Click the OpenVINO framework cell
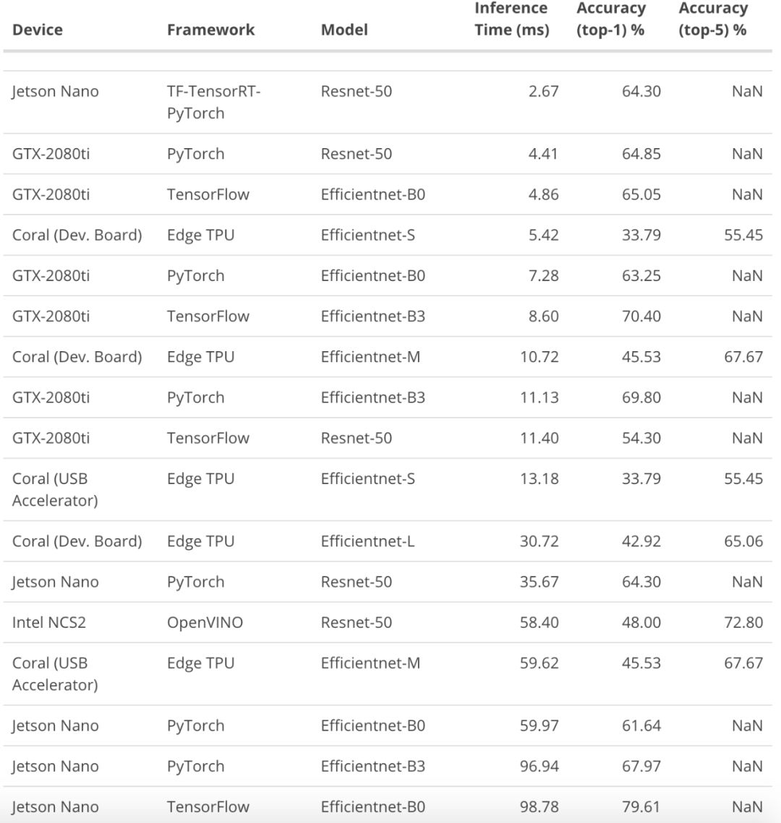 point(205,622)
